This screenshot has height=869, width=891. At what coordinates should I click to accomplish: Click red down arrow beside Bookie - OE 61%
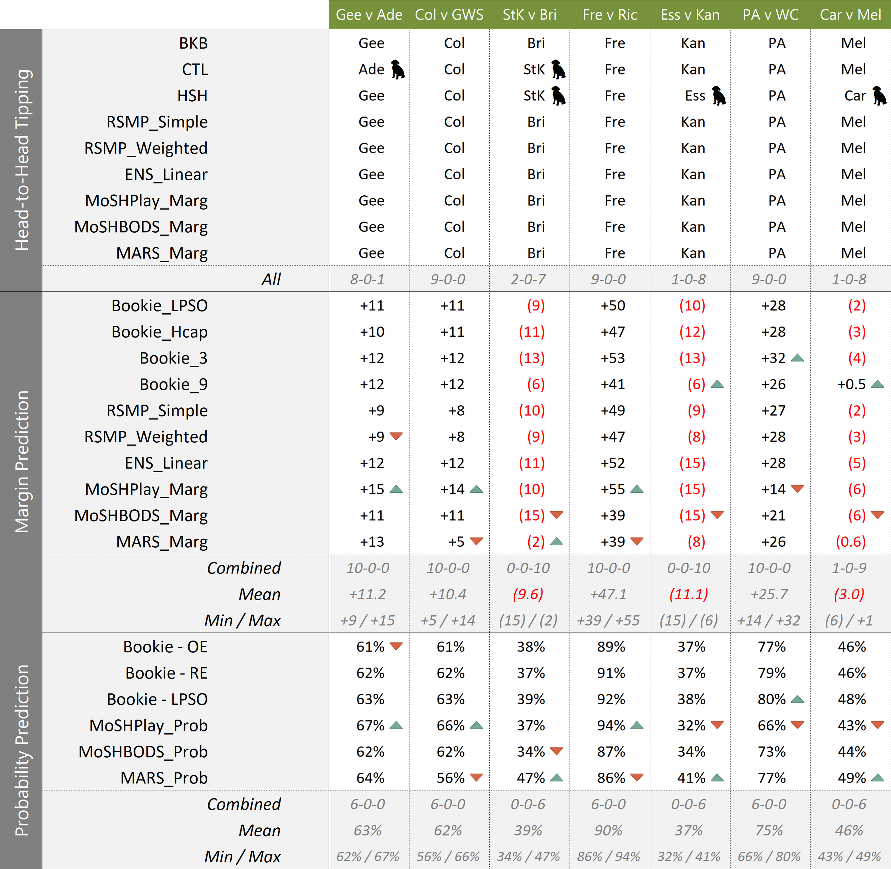coord(396,646)
